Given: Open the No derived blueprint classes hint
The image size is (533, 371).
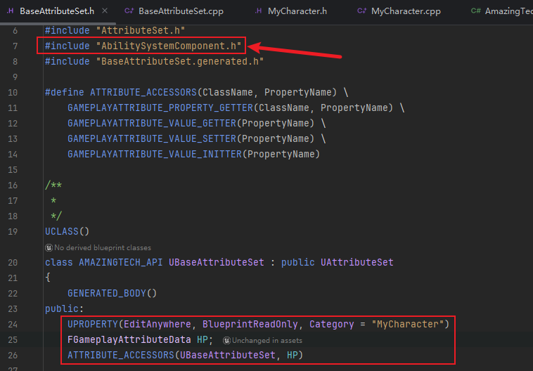Looking at the screenshot, I should coord(103,247).
